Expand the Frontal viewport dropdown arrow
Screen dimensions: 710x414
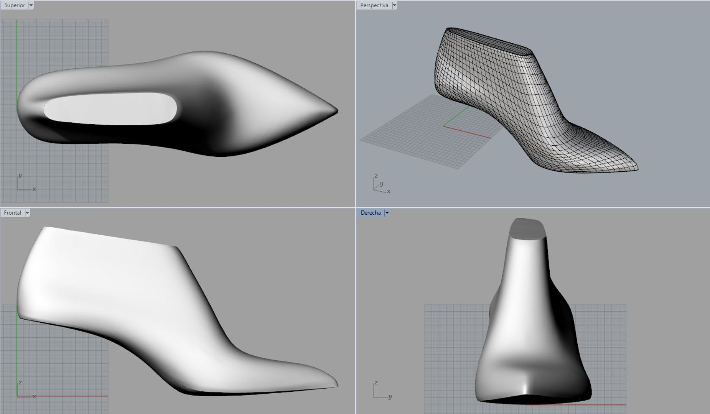tap(27, 213)
